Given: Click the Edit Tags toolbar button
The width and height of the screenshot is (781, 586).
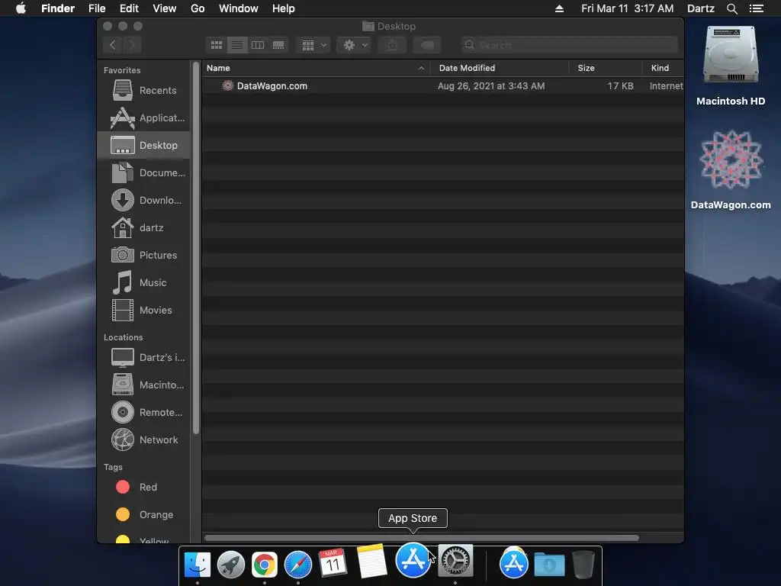Looking at the screenshot, I should pyautogui.click(x=427, y=45).
